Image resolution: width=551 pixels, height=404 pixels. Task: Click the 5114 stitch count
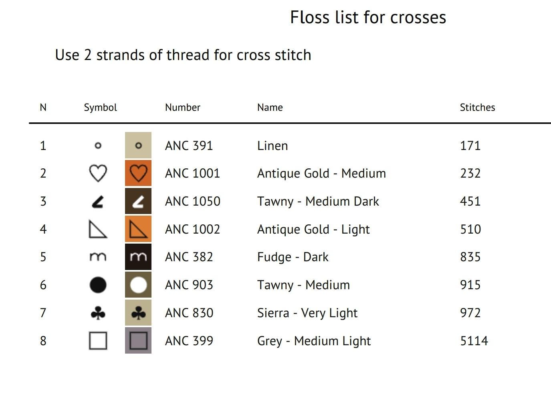coord(474,341)
